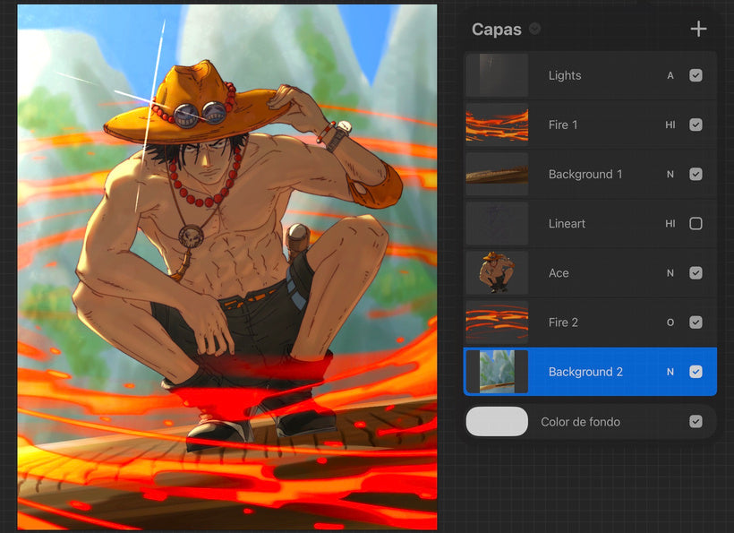Select the Lineart layer thumbnail
This screenshot has height=533, width=734.
[x=497, y=223]
